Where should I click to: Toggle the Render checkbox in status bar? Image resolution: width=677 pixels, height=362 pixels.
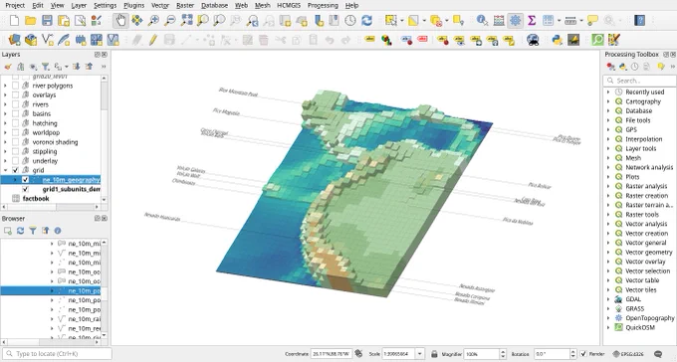(583, 354)
